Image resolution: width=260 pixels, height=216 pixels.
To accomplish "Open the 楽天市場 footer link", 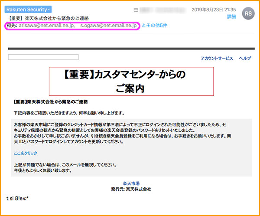I will click(x=131, y=183).
